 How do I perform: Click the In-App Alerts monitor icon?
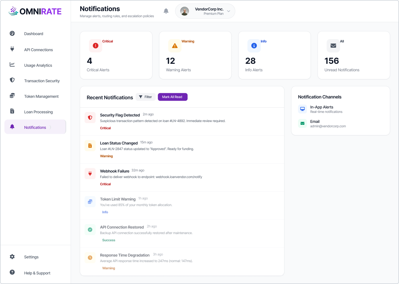tap(303, 109)
